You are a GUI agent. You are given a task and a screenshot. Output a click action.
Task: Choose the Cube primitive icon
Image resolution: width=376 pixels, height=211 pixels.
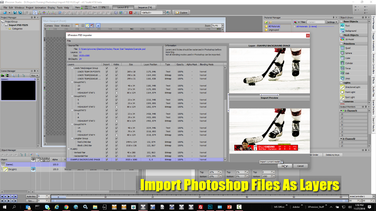(342, 58)
